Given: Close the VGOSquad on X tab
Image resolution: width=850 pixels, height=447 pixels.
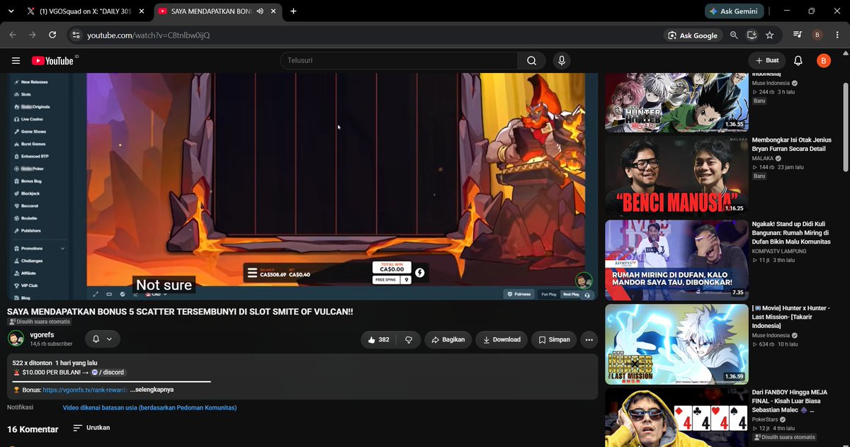Looking at the screenshot, I should tap(140, 11).
